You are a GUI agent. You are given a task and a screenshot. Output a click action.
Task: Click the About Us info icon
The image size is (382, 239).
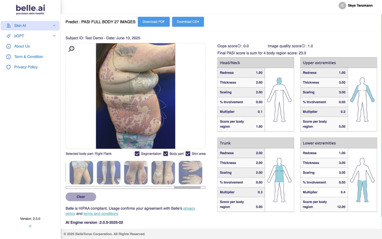click(9, 46)
